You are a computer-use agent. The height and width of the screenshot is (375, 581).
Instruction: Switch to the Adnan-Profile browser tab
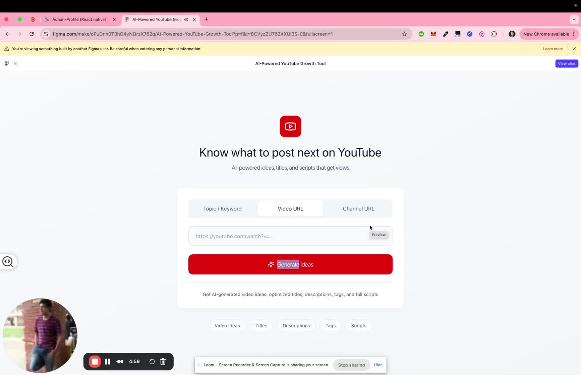click(x=79, y=19)
